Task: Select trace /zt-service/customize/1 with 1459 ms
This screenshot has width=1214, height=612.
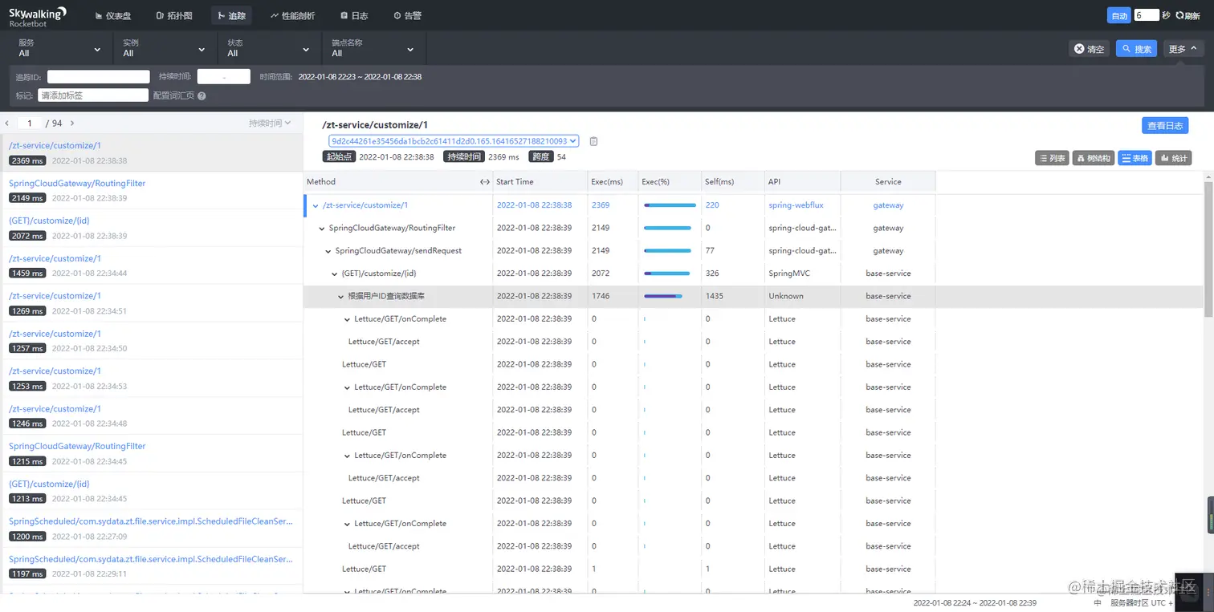Action: click(x=152, y=265)
